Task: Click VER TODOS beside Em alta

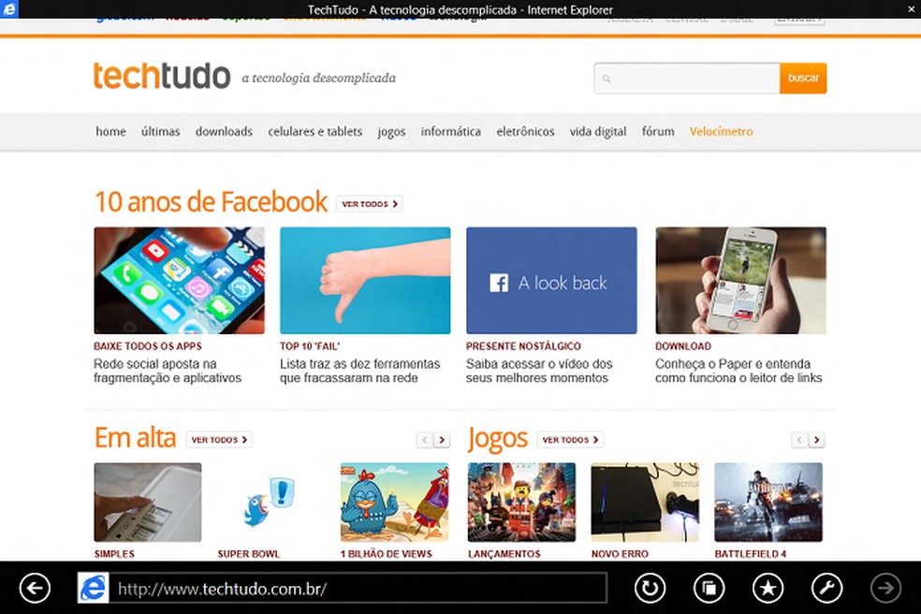Action: 218,440
